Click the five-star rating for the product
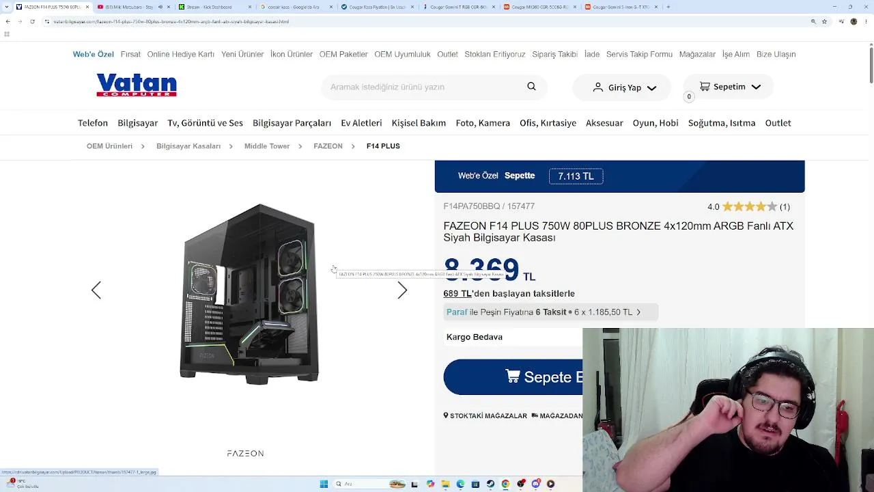This screenshot has width=874, height=492. point(750,206)
